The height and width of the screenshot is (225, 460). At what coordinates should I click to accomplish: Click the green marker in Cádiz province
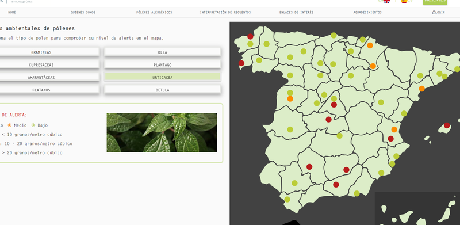(x=287, y=199)
